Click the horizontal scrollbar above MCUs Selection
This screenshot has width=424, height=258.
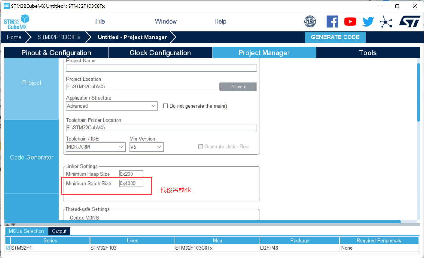click(x=203, y=222)
